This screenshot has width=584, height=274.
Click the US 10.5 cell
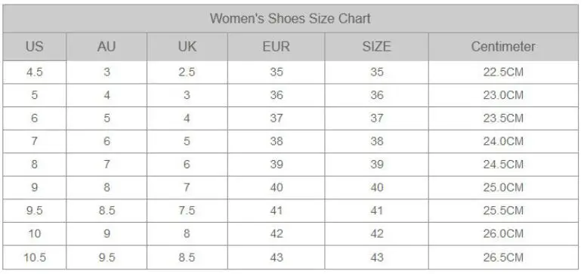34,257
